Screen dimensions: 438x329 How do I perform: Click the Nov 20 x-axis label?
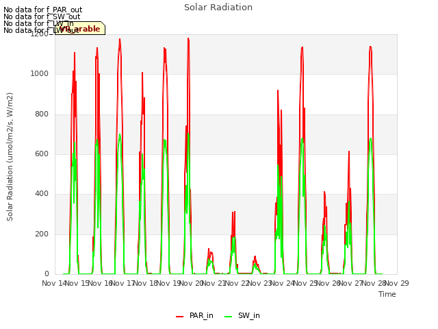[191, 283]
